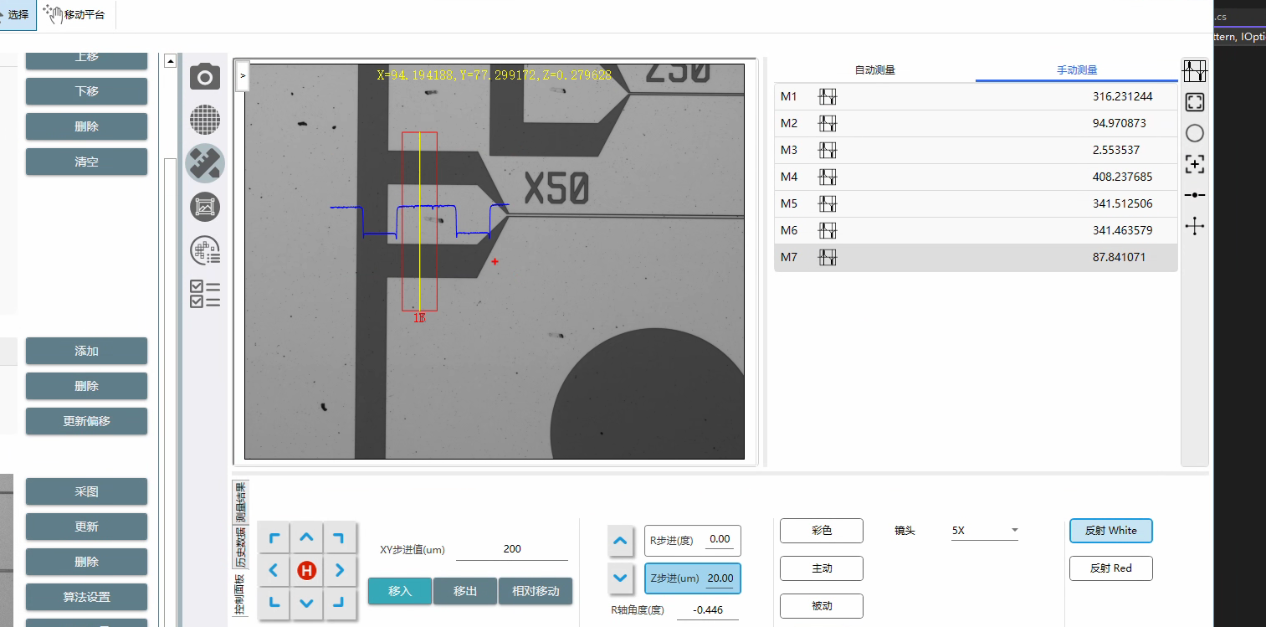Open the 镜头 5X lens dropdown
Image resolution: width=1266 pixels, height=627 pixels.
click(984, 531)
